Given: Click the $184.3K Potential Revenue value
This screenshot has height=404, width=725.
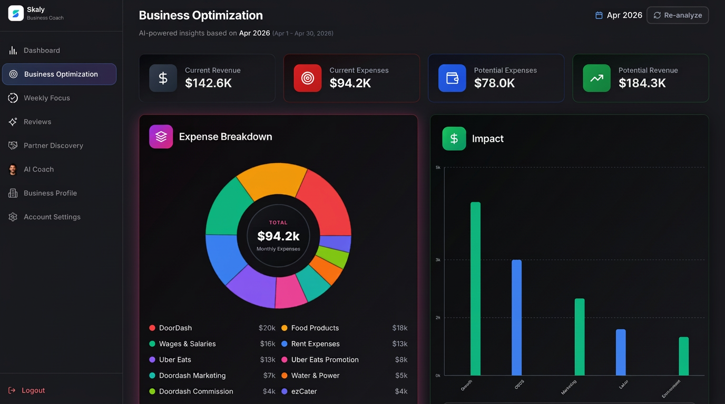Looking at the screenshot, I should coord(642,83).
